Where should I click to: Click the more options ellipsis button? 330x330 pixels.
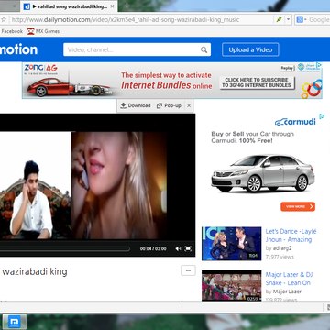188,270
